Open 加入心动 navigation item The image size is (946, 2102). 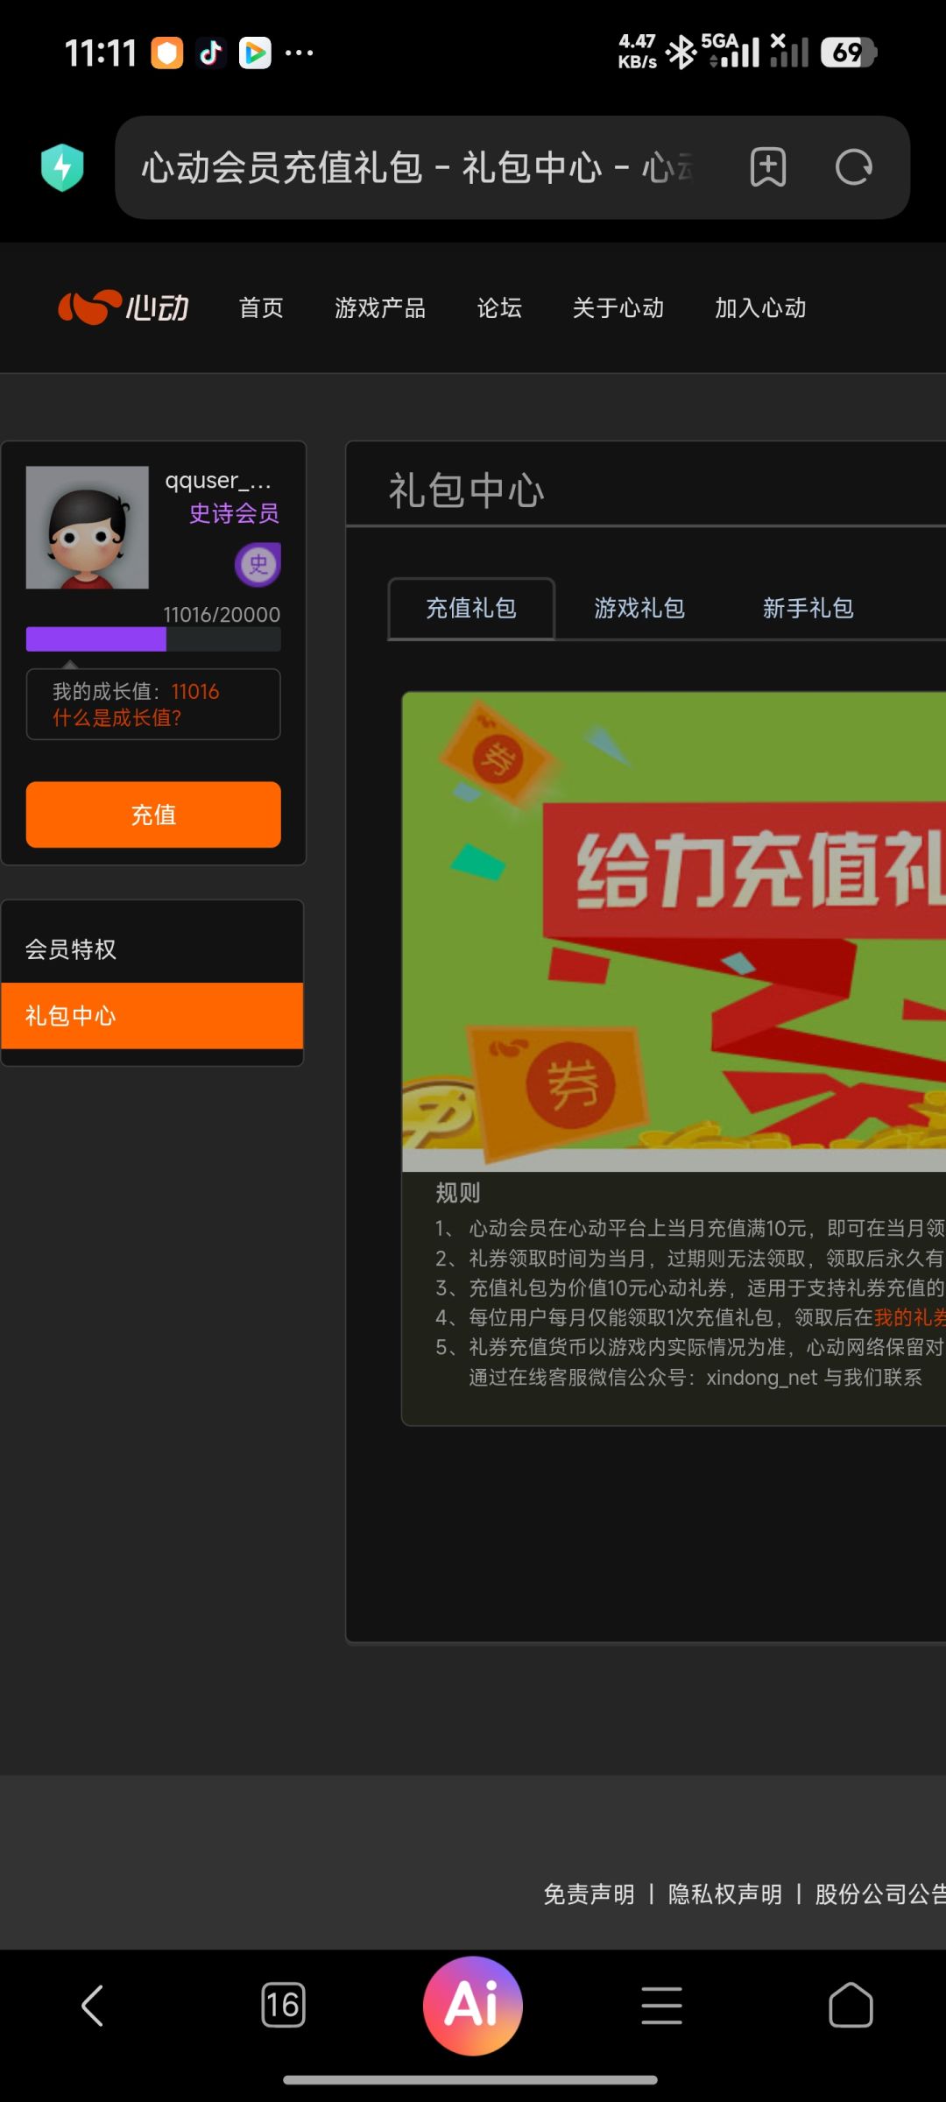(760, 308)
